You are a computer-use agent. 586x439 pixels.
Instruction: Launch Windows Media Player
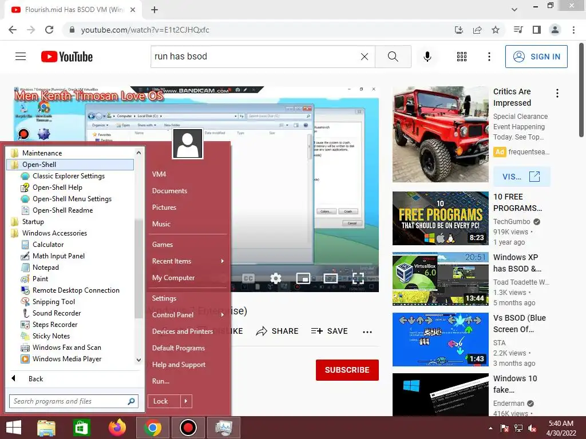67,359
